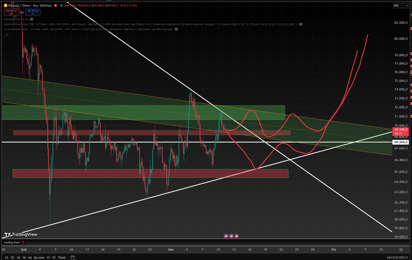Screen dimensions: 412x260
Task: Click the second economic event flag marker
Action: pos(231,236)
